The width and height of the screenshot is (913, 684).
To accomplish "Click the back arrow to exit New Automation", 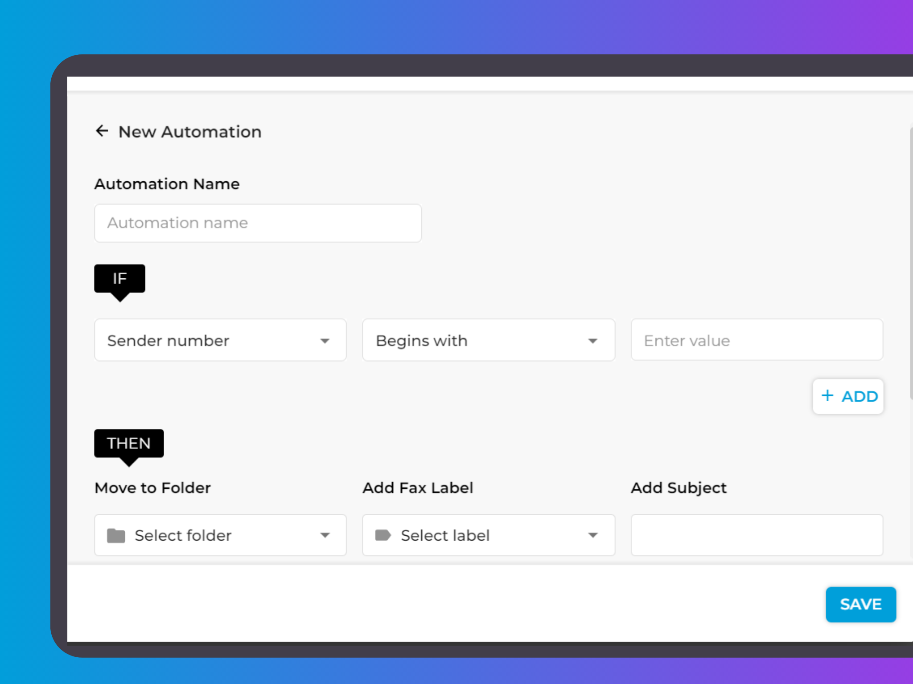I will 102,131.
